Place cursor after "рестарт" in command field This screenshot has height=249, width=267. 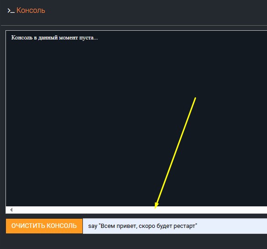197,226
